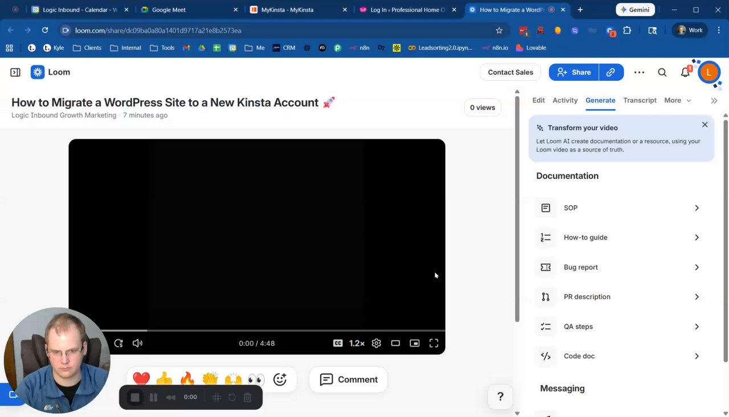Image resolution: width=729 pixels, height=417 pixels.
Task: Change the 1.2× playback speed
Action: point(357,343)
